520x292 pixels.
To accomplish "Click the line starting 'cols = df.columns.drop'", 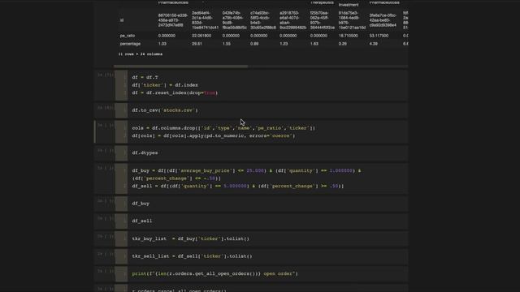I will point(223,128).
